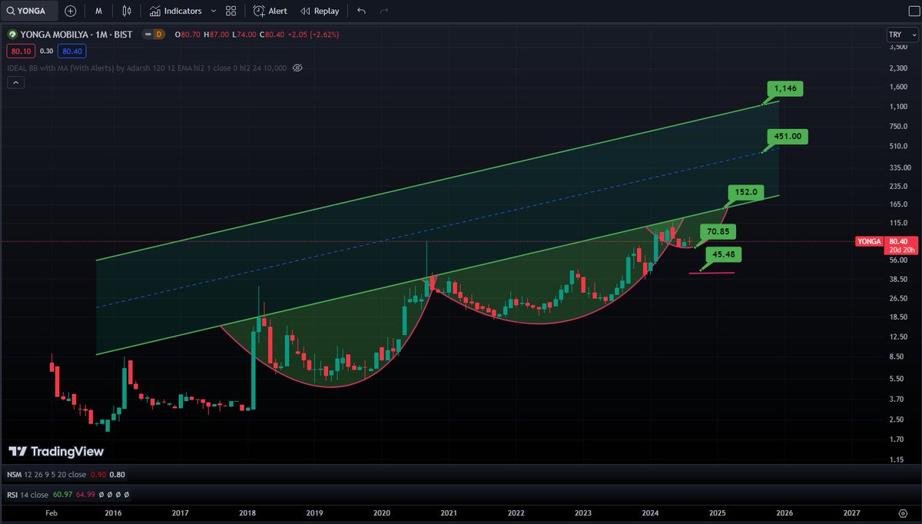The width and height of the screenshot is (922, 524).
Task: Click the RSI value 60.97 in the legend
Action: pos(62,495)
